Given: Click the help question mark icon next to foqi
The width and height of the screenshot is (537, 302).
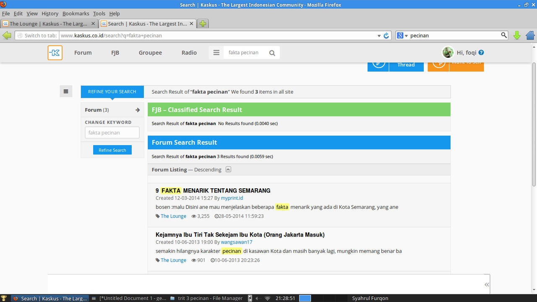Looking at the screenshot, I should (x=481, y=52).
